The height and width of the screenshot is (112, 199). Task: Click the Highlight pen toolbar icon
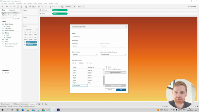[51, 7]
